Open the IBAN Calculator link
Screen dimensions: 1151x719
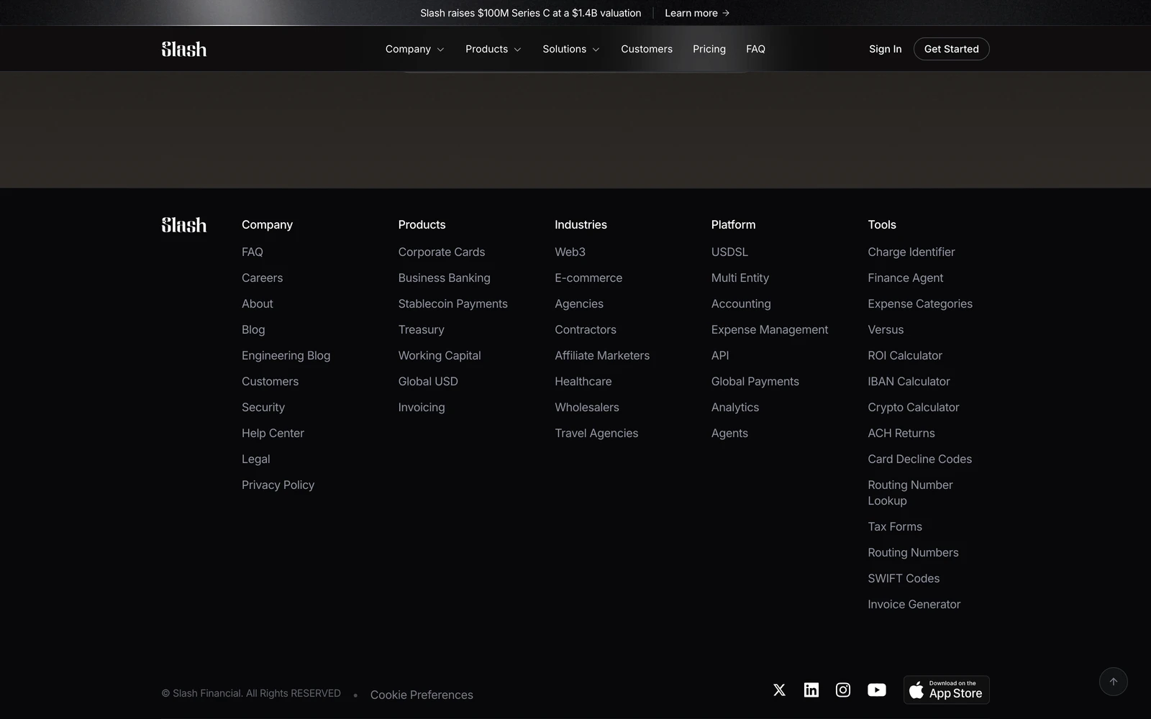[909, 381]
